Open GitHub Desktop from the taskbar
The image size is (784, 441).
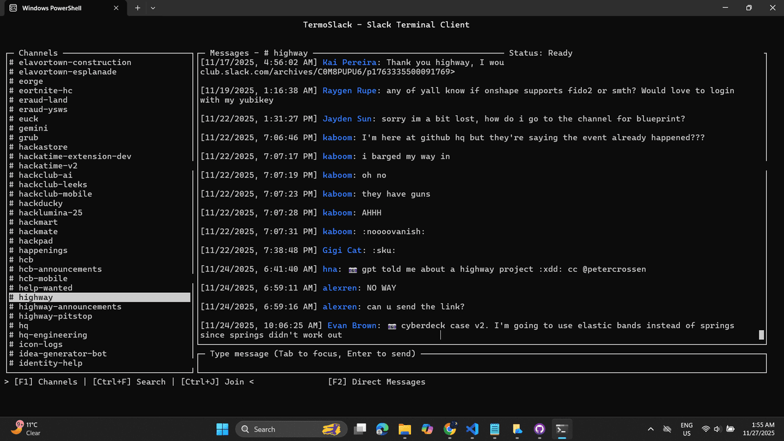pyautogui.click(x=540, y=429)
